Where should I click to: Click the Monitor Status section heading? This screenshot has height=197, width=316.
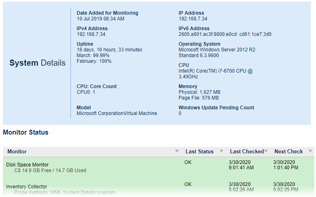coord(26,133)
